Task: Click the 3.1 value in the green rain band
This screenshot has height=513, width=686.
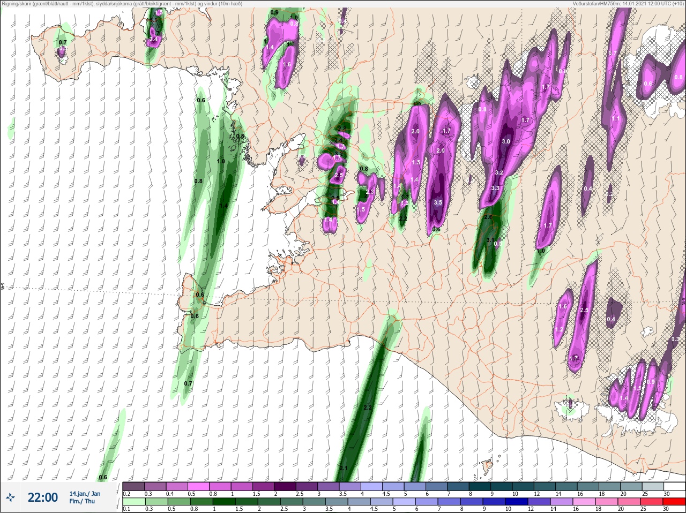Action: tap(490, 240)
